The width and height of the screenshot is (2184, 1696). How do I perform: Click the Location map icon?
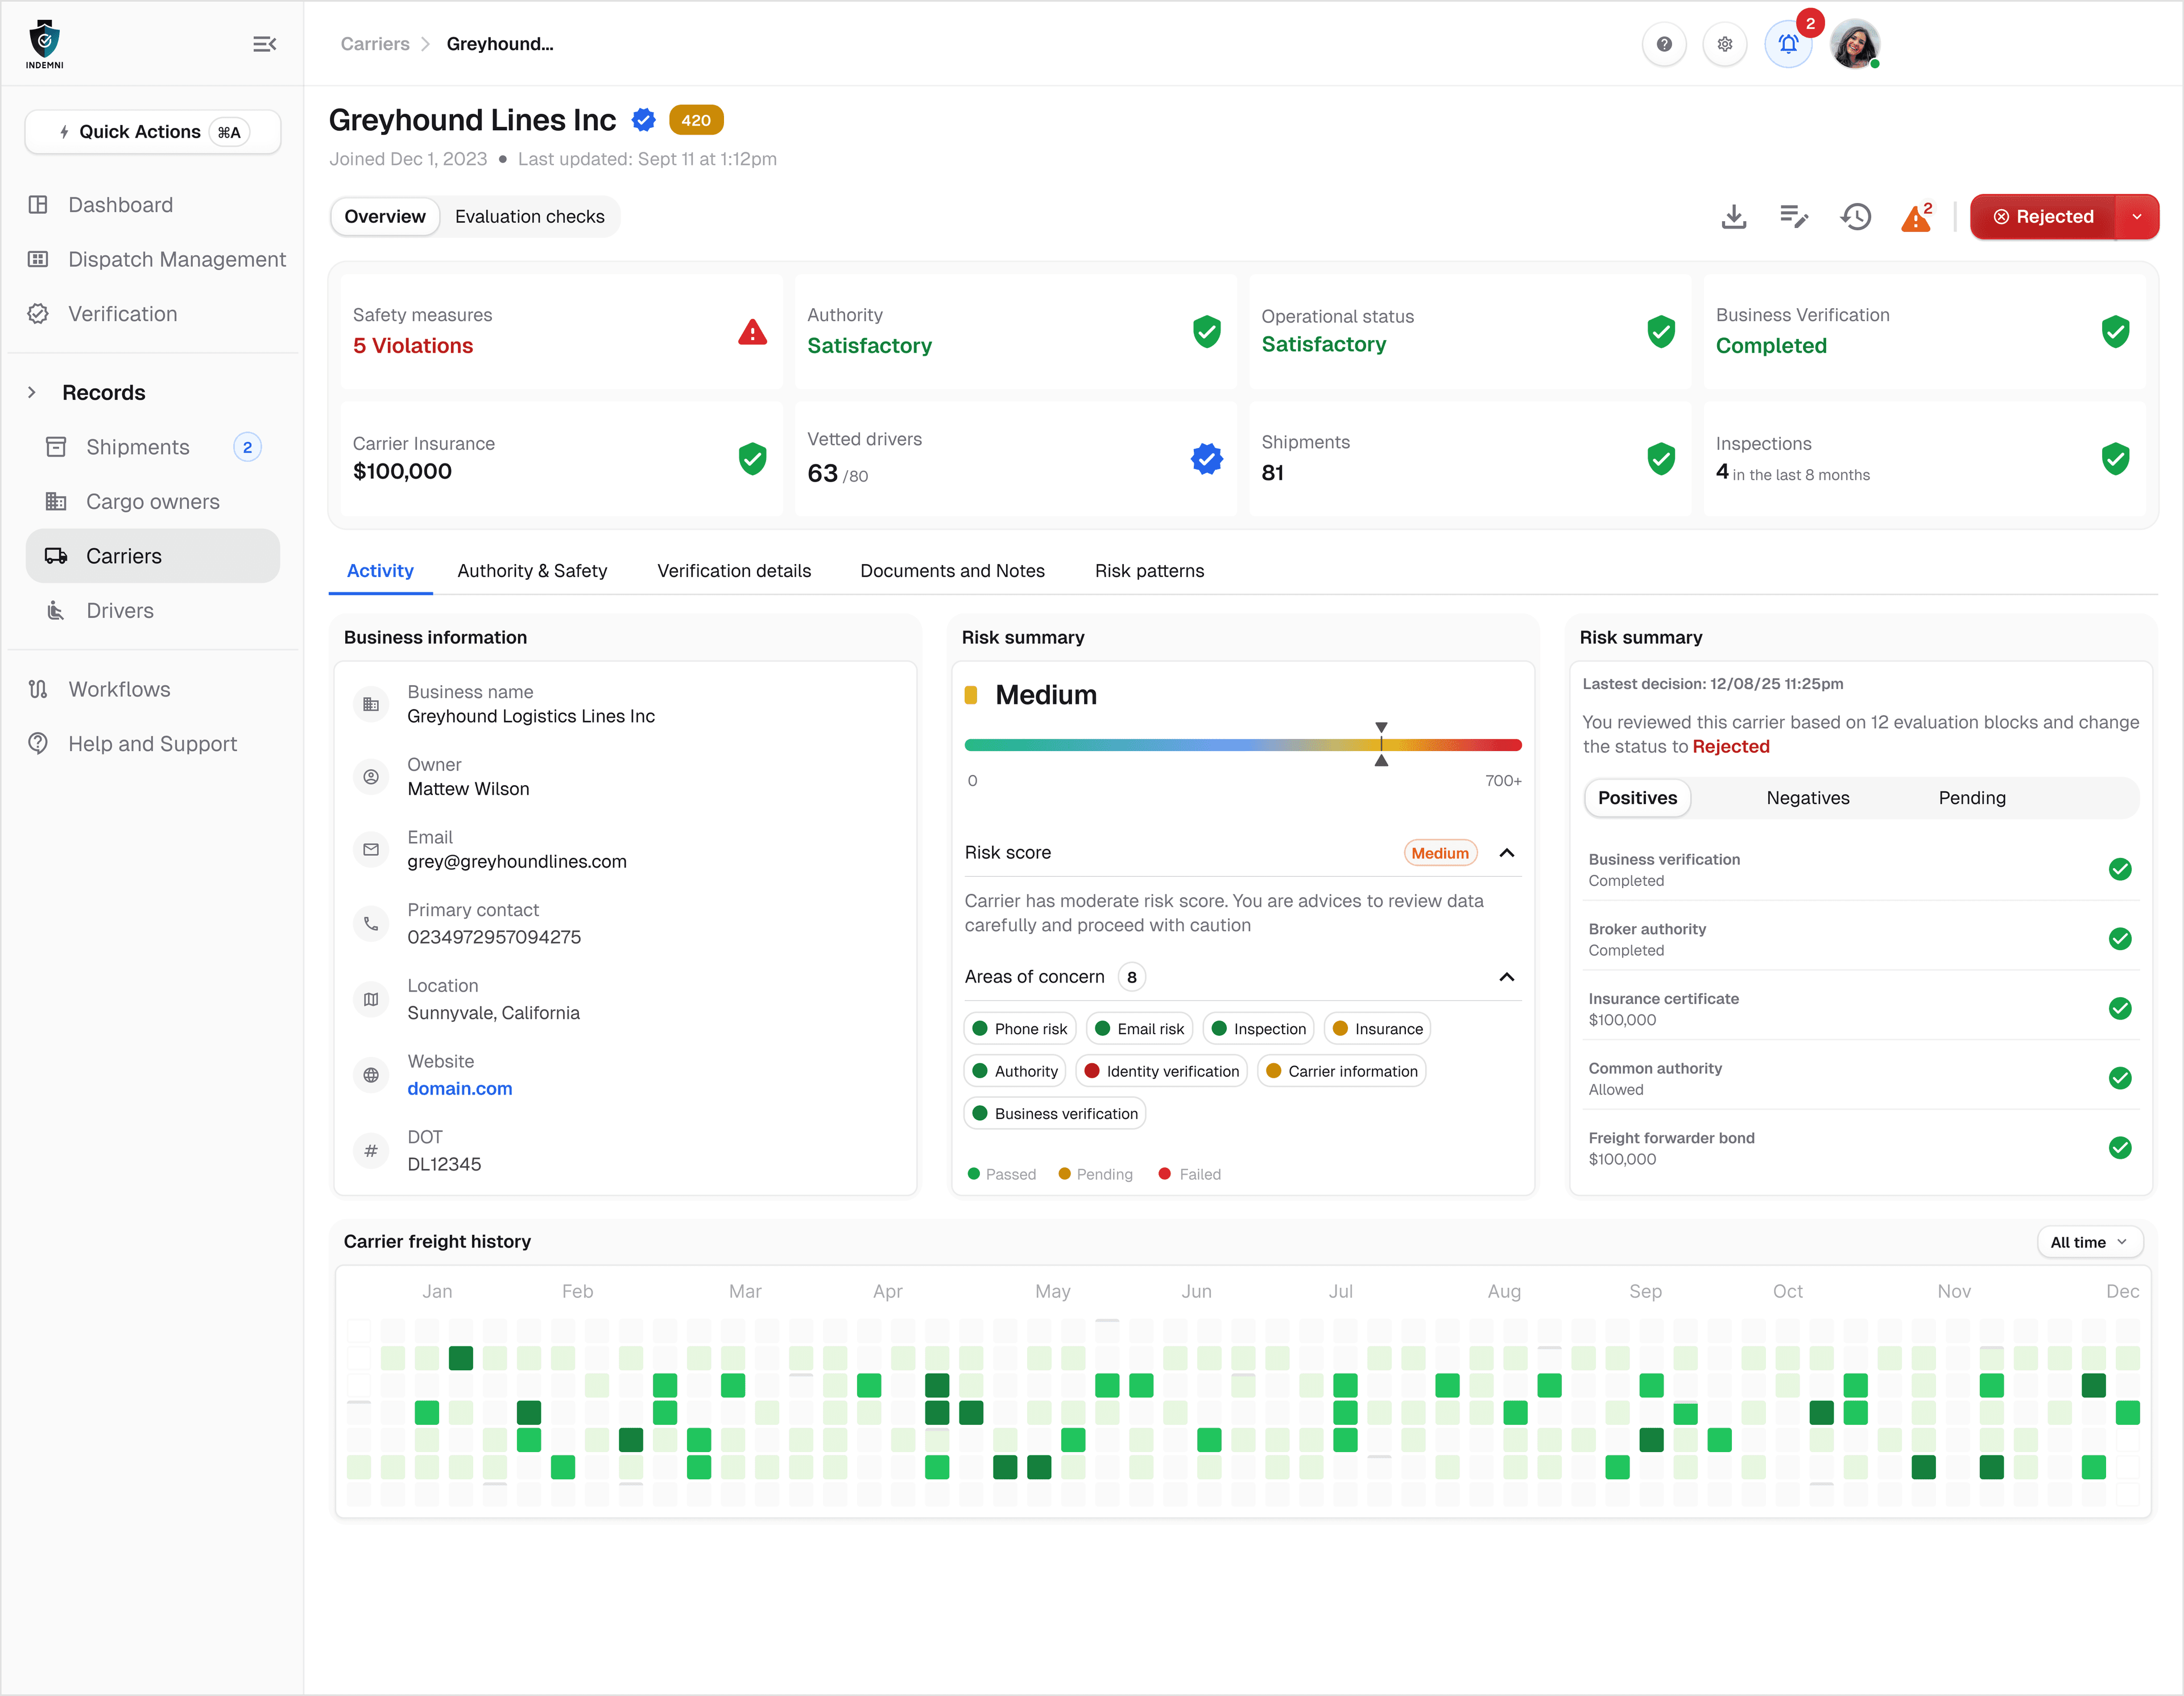tap(371, 1000)
